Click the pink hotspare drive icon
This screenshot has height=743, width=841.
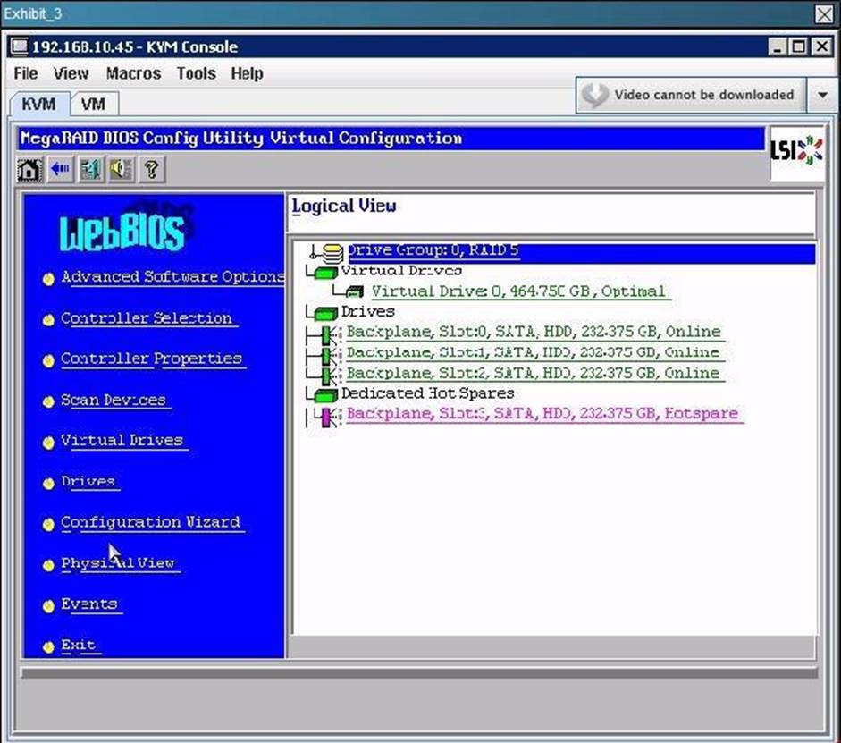[x=326, y=415]
